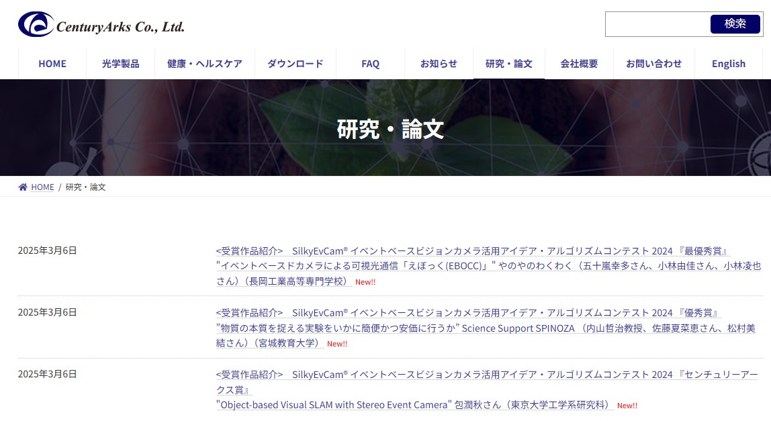The height and width of the screenshot is (421, 771).
Task: Open the HOME menu item
Action: tap(52, 63)
